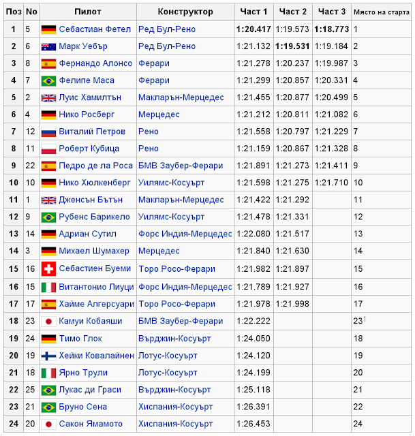Select the time 1:26.453 in Ямамото's row
The width and height of the screenshot is (415, 436).
tap(253, 424)
